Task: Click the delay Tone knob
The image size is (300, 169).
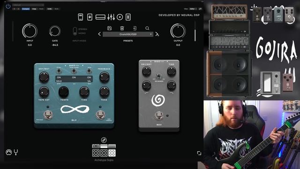Action: tap(104, 92)
